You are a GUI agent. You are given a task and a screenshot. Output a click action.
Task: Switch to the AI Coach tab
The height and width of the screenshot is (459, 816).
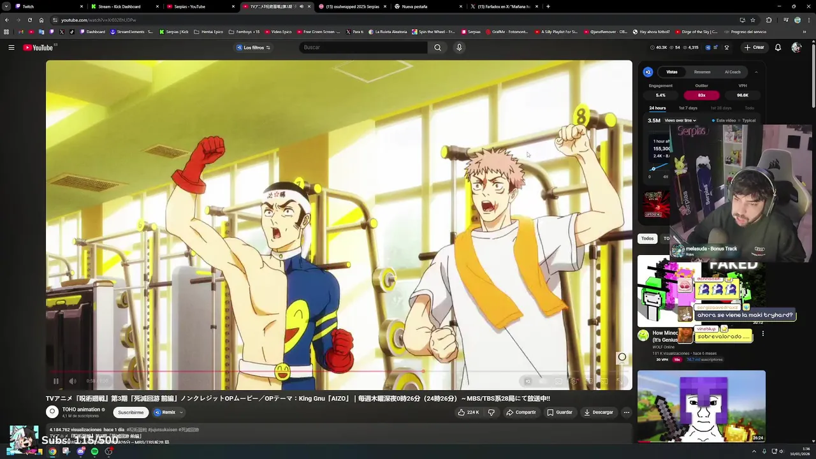[732, 72]
